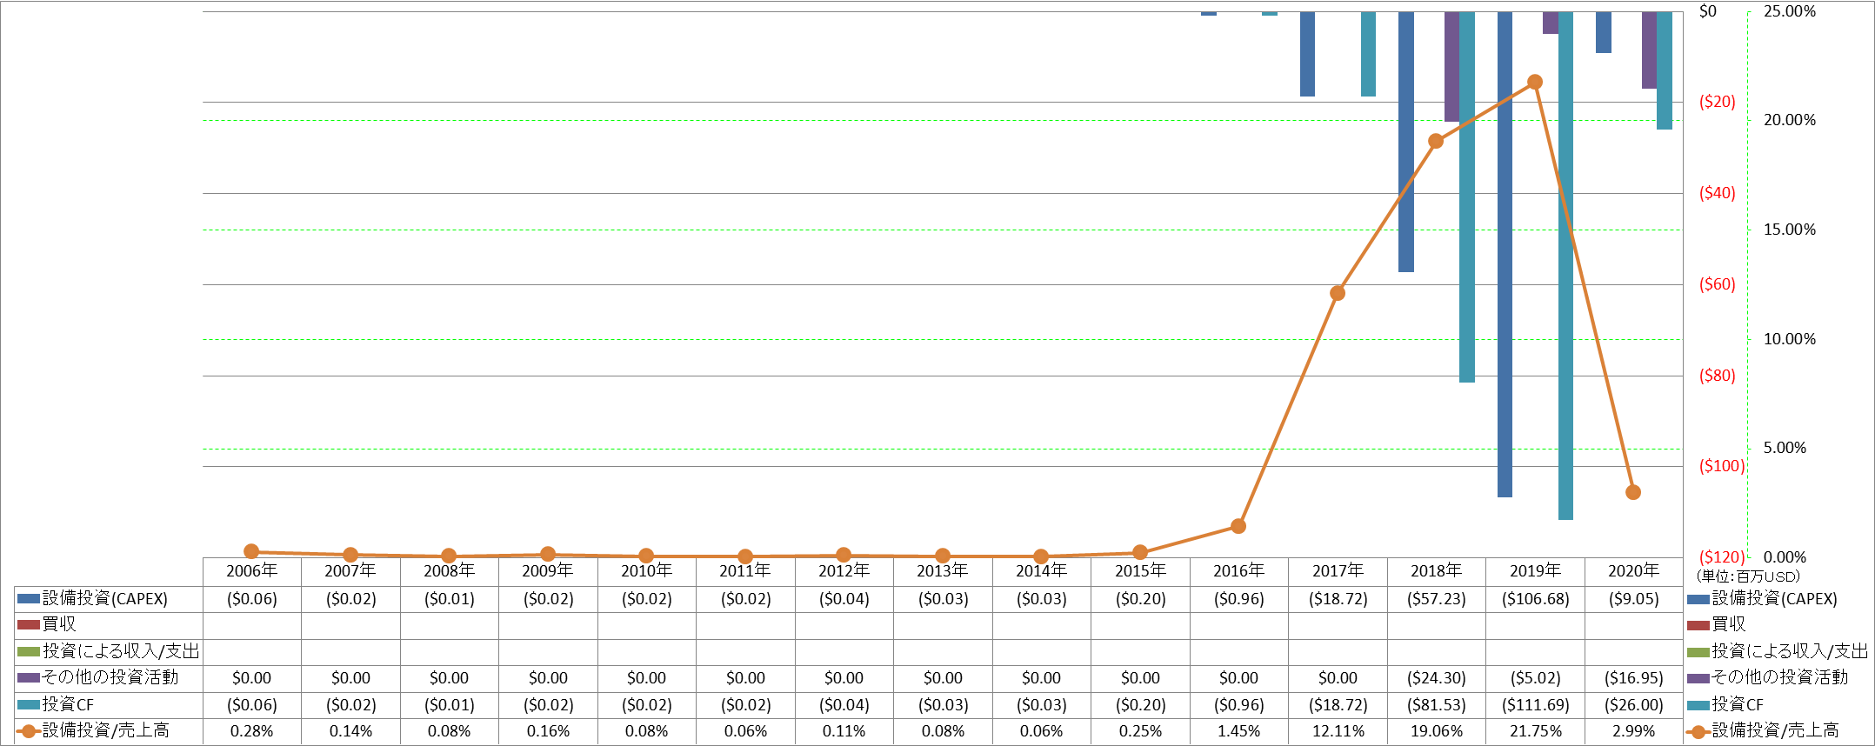Click the teal 2020年 投資CF bar
The width and height of the screenshot is (1875, 746).
[x=1665, y=70]
